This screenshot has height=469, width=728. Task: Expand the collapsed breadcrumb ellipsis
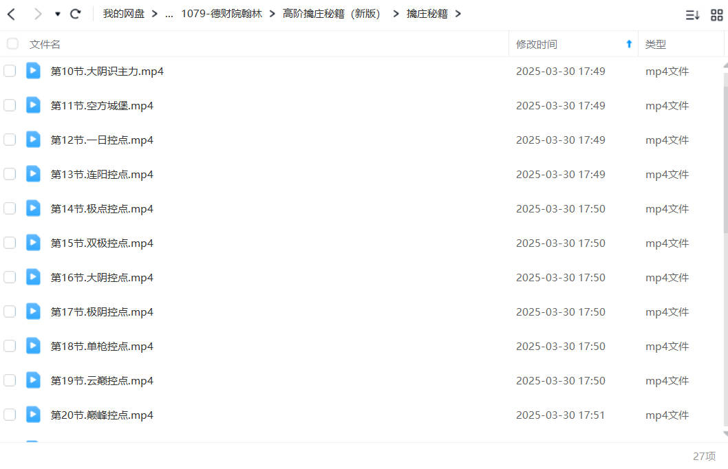pos(169,14)
